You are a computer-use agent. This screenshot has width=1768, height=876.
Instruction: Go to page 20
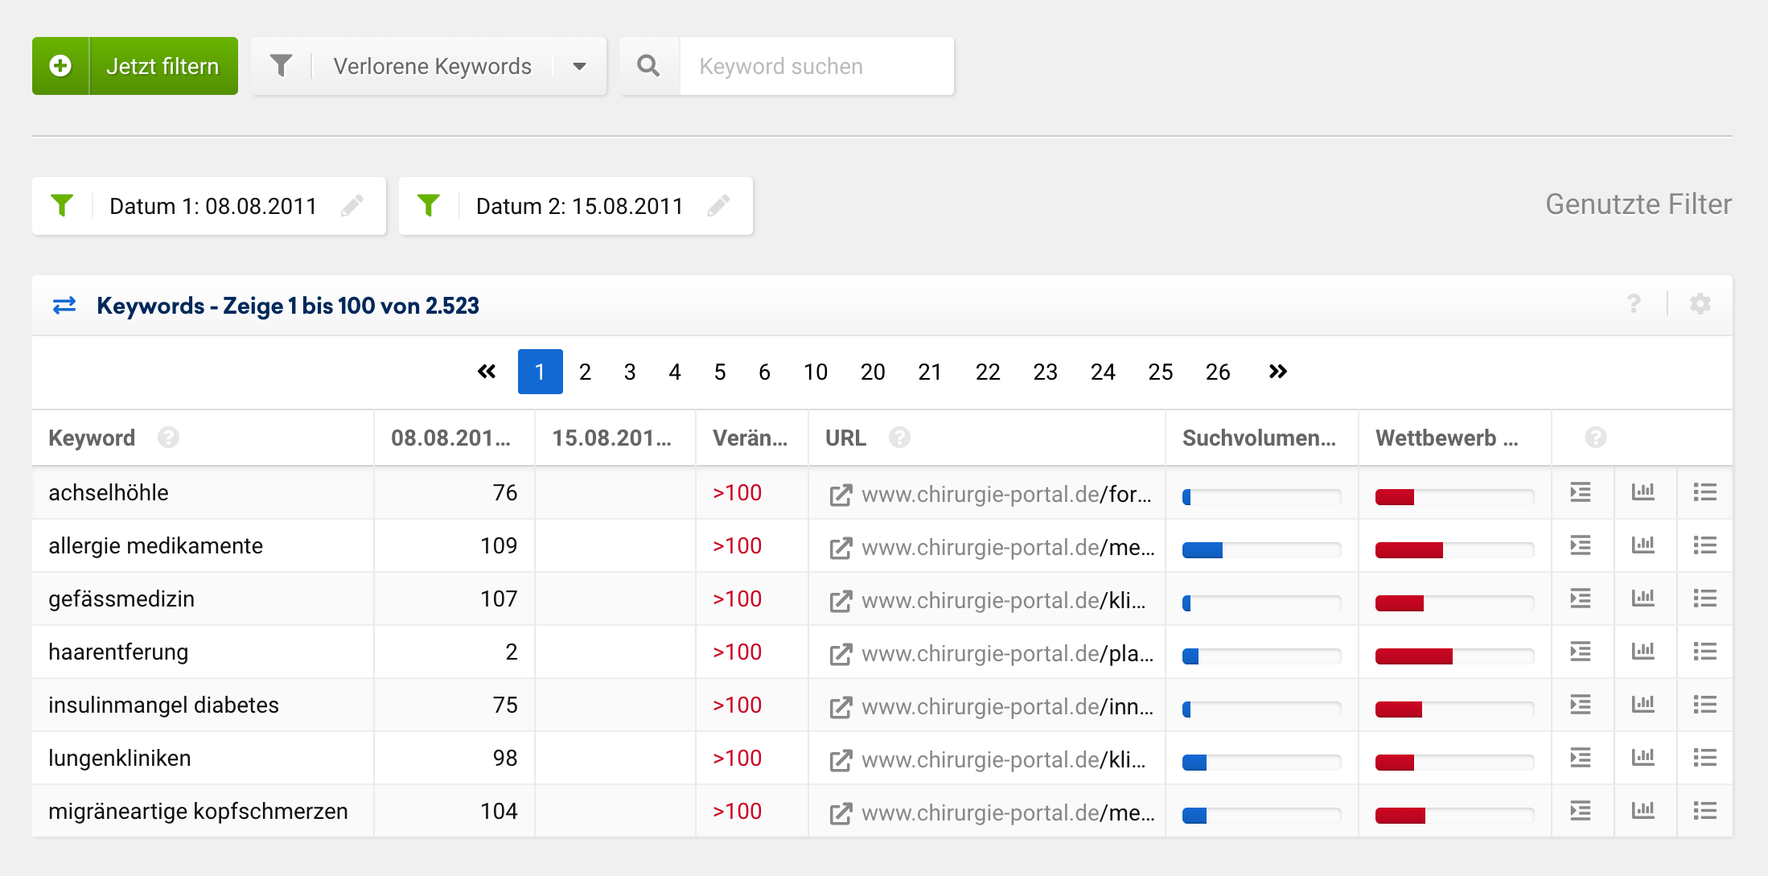pyautogui.click(x=873, y=372)
